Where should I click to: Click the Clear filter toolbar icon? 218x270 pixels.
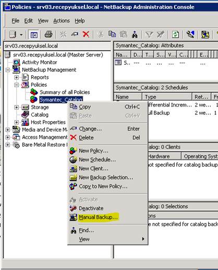coord(161,34)
